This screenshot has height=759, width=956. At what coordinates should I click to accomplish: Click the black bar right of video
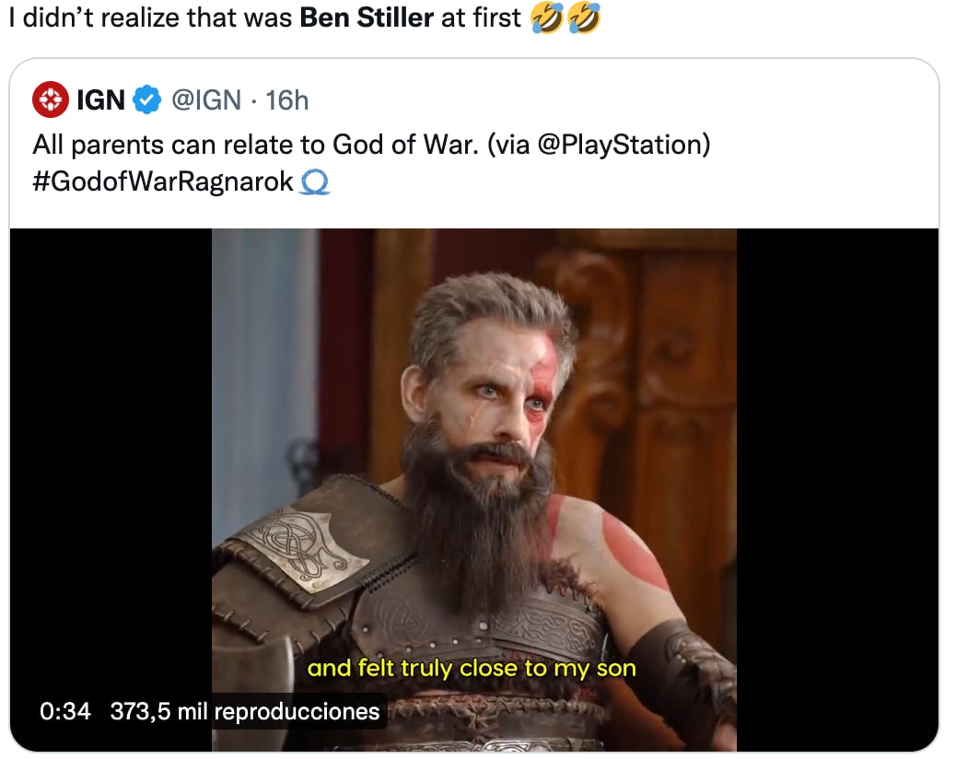(836, 461)
